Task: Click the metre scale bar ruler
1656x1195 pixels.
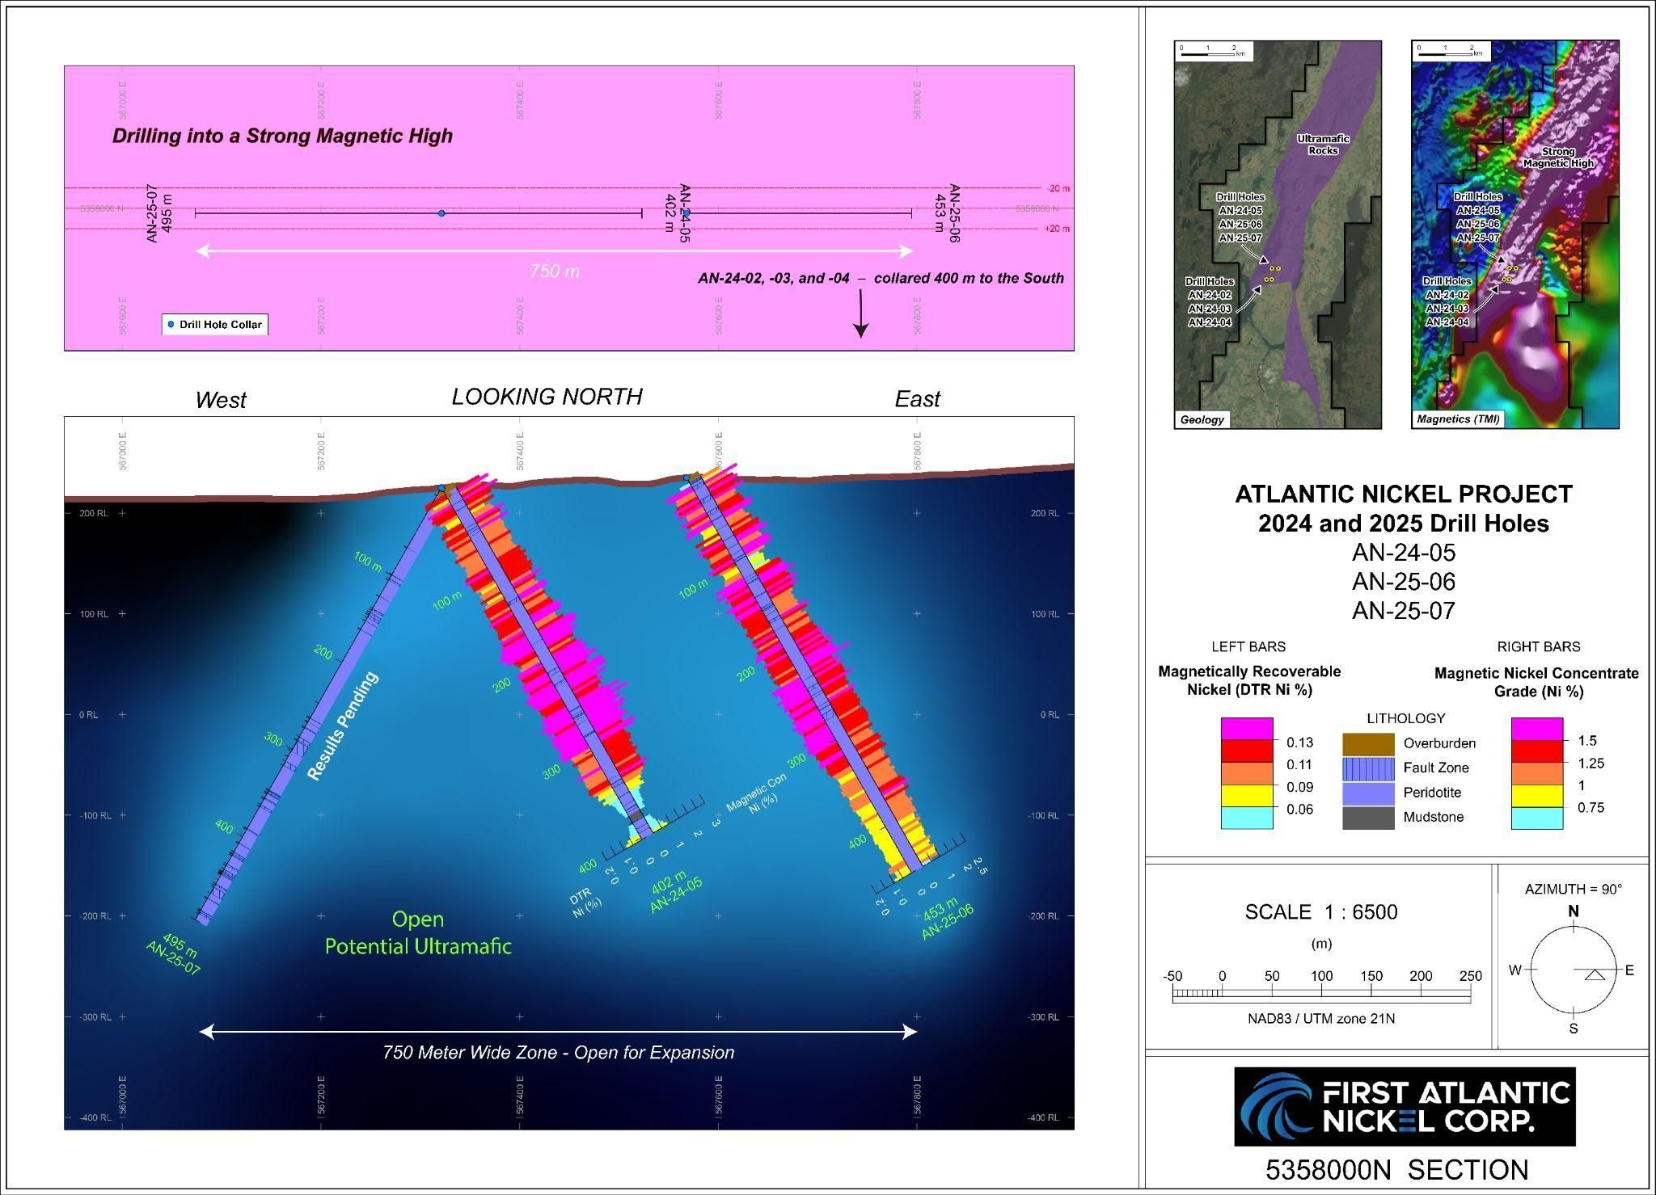Action: point(1320,995)
